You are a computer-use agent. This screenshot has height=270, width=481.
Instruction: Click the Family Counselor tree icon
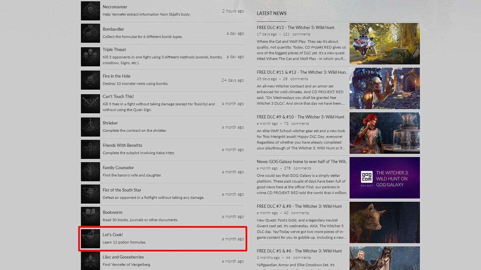[x=91, y=172]
